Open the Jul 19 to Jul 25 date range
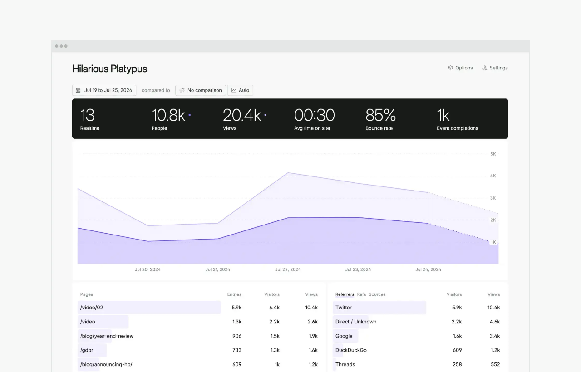 click(104, 90)
